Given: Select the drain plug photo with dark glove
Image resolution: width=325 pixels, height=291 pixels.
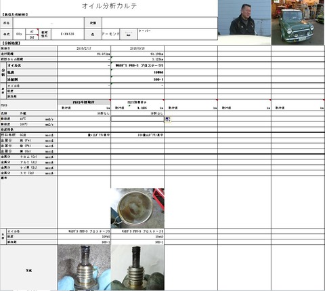Looking at the screenshot, I should [137, 267].
